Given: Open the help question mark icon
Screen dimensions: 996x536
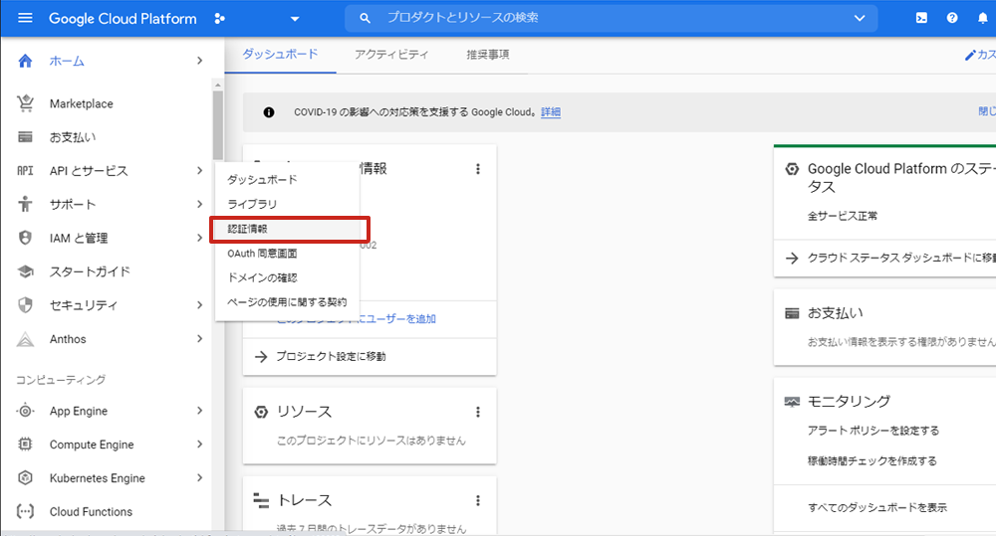Looking at the screenshot, I should pos(952,19).
